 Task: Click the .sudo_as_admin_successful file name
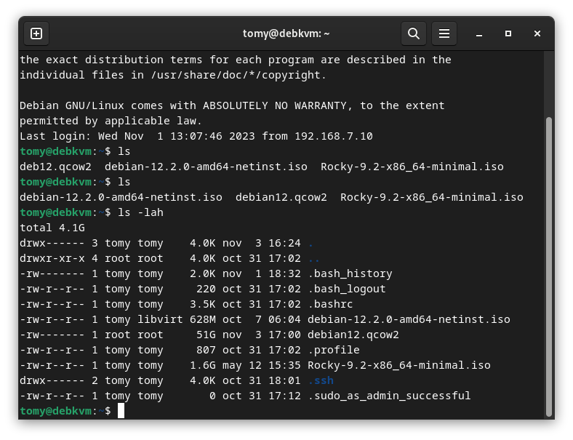click(389, 396)
